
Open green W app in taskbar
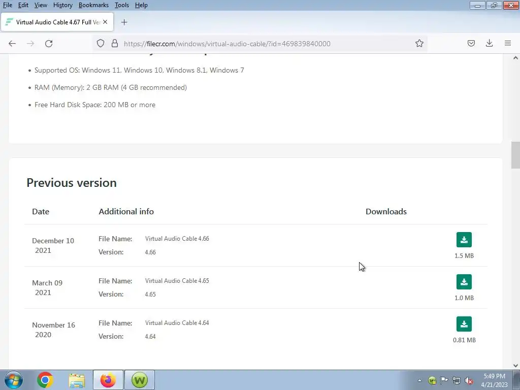coord(140,380)
